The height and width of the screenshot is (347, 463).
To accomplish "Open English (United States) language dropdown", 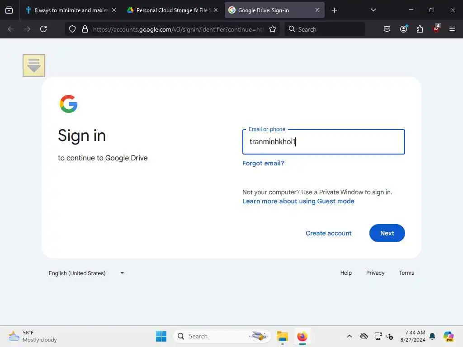I will point(86,273).
